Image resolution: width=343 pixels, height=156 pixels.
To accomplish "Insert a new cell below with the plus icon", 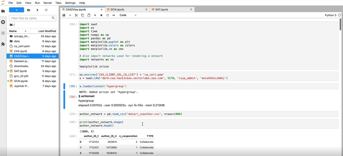I will 70,15.
